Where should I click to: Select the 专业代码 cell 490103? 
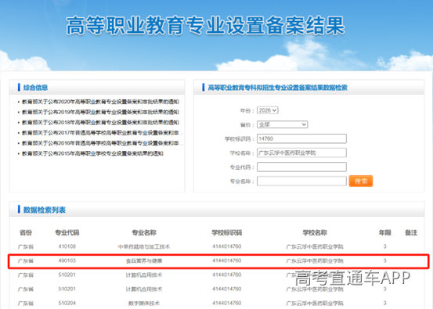67,260
